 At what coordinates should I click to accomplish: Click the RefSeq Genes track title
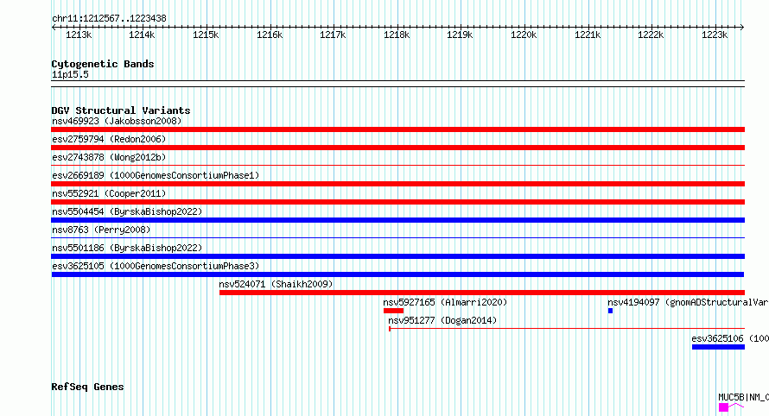[x=87, y=388]
